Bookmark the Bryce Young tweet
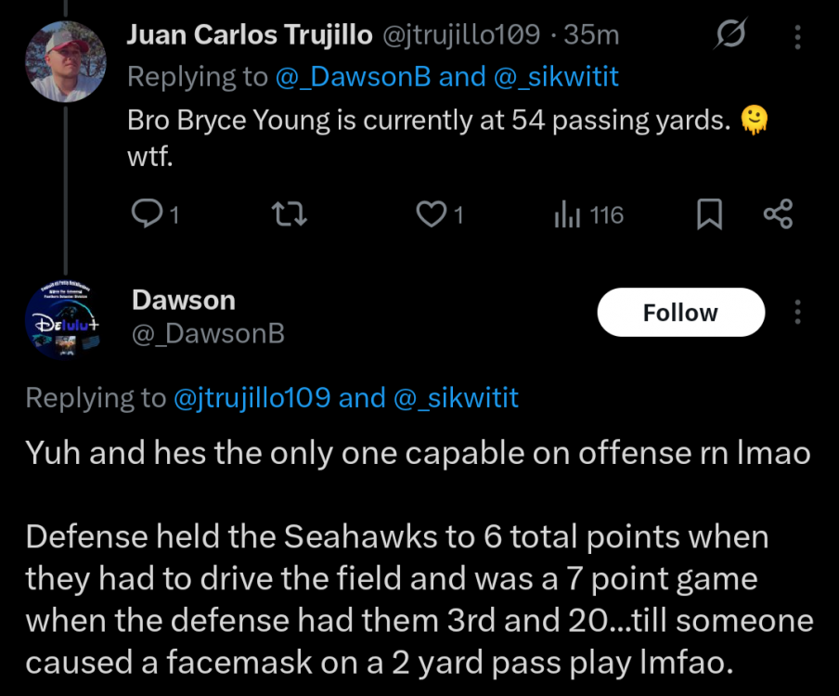Image resolution: width=839 pixels, height=696 pixels. tap(709, 214)
